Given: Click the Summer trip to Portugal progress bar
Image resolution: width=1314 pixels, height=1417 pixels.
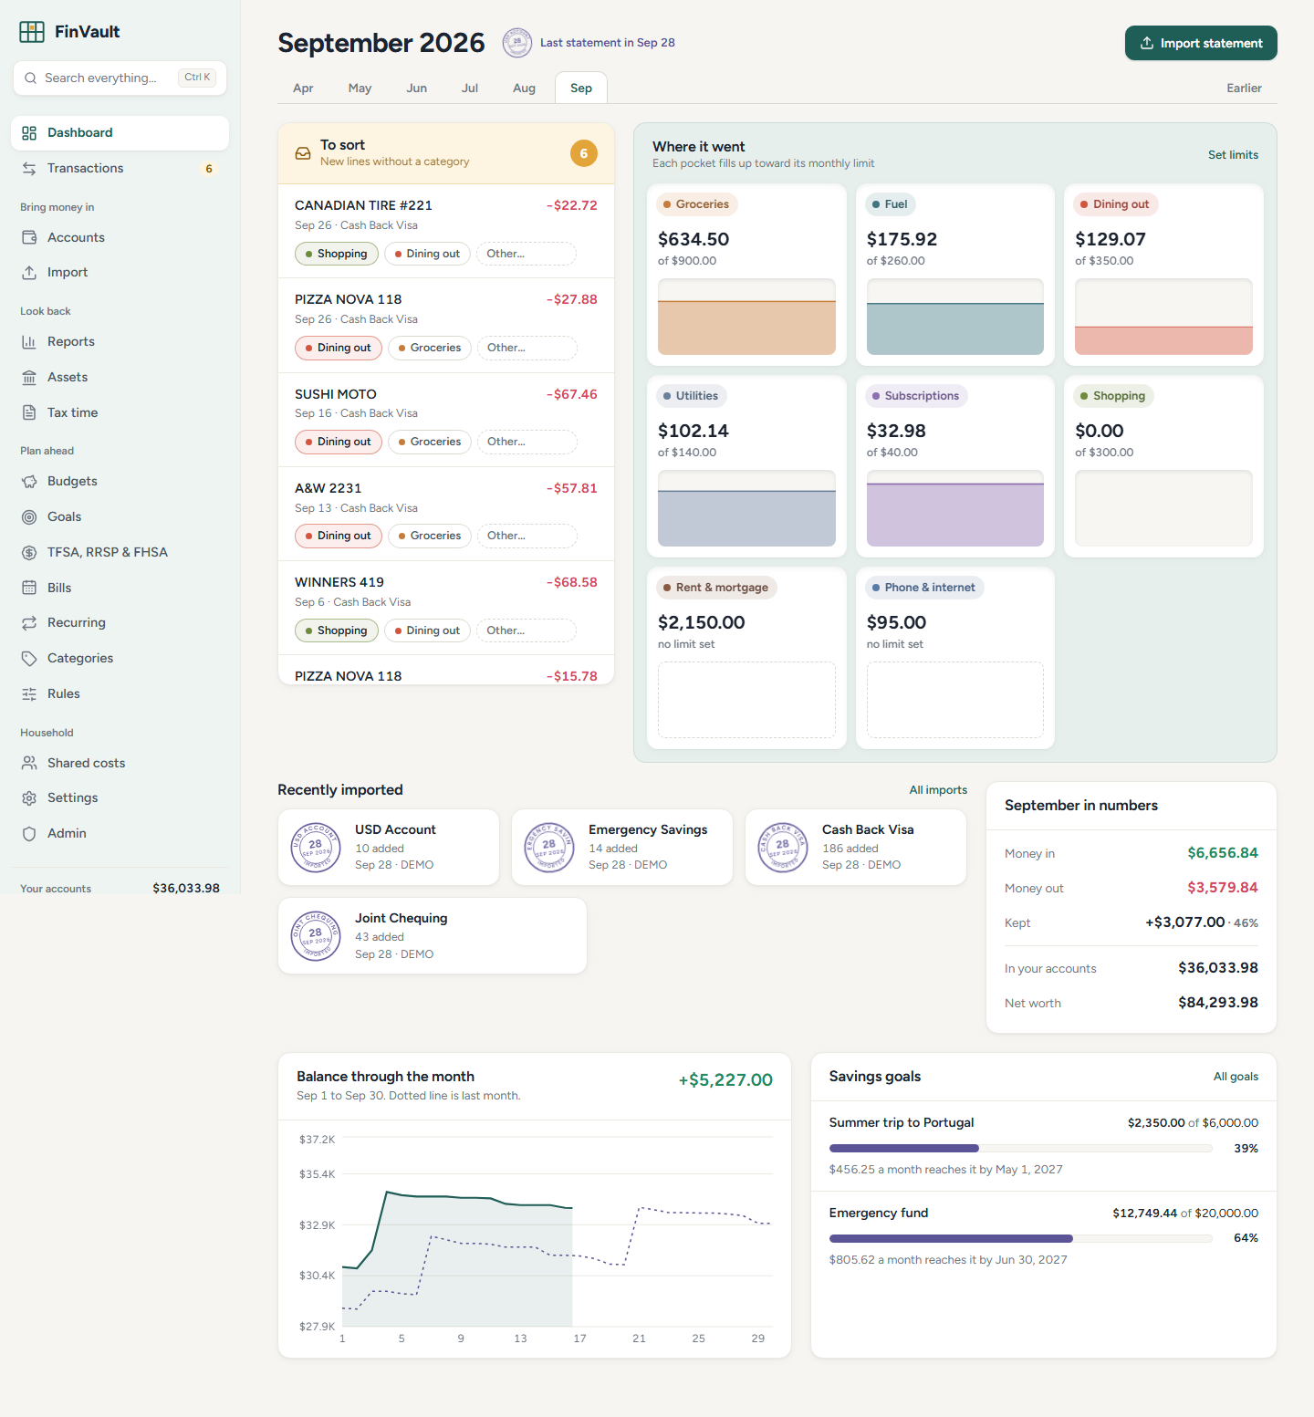Looking at the screenshot, I should [1021, 1148].
